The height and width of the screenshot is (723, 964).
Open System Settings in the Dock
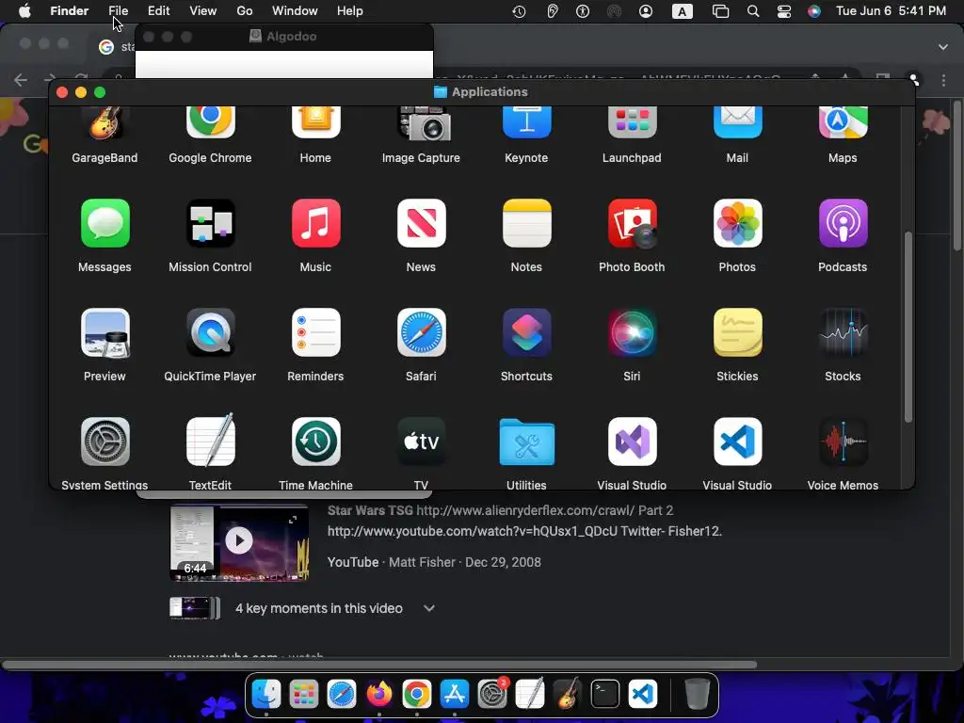(492, 694)
